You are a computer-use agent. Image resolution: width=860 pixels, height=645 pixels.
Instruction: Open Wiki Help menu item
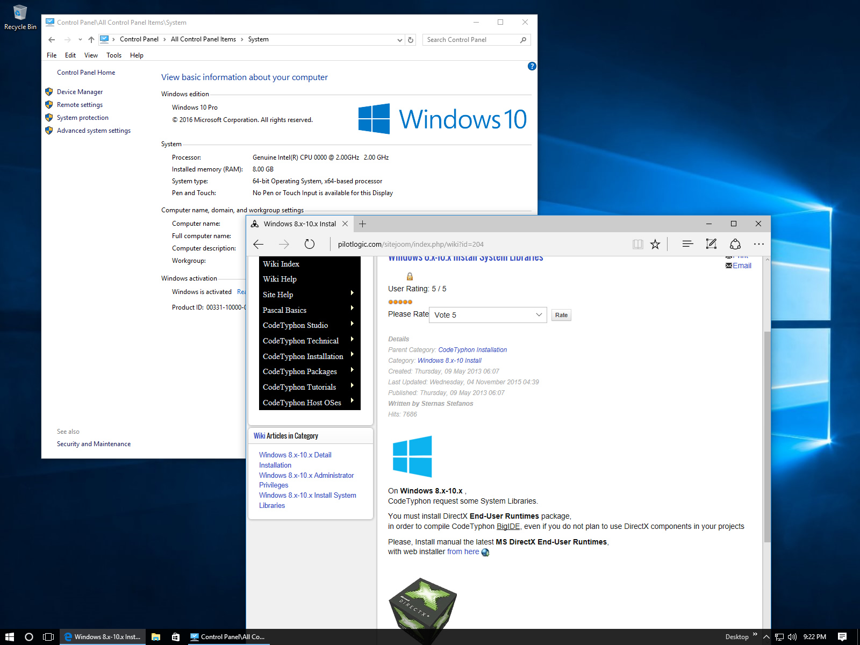click(279, 279)
